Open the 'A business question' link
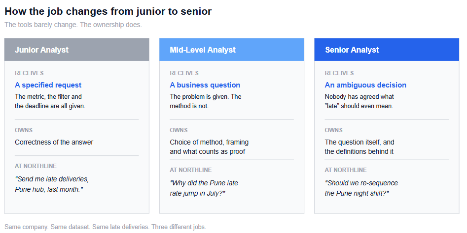The width and height of the screenshot is (467, 233). tap(205, 85)
